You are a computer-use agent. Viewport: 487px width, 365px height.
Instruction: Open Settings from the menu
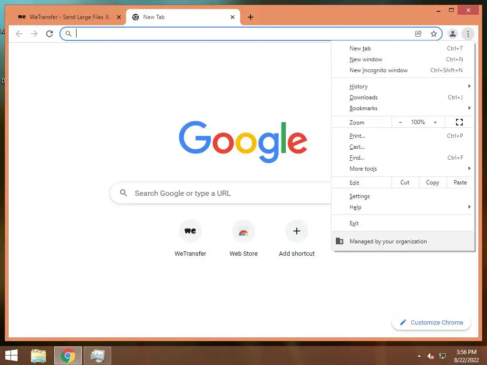click(x=403, y=196)
